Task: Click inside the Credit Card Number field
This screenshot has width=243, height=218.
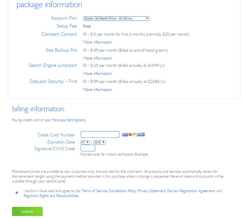Action: 100,135
